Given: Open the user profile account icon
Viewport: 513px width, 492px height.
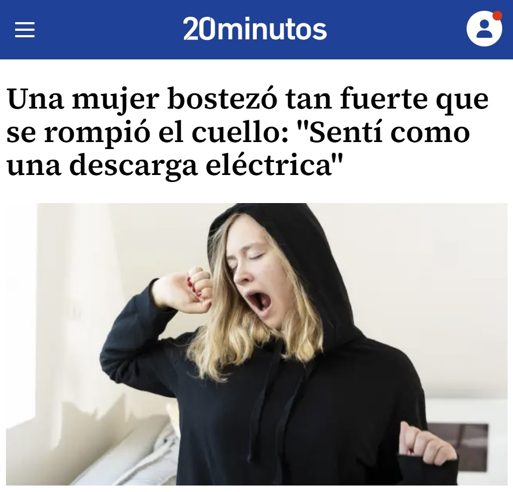Looking at the screenshot, I should point(484,29).
